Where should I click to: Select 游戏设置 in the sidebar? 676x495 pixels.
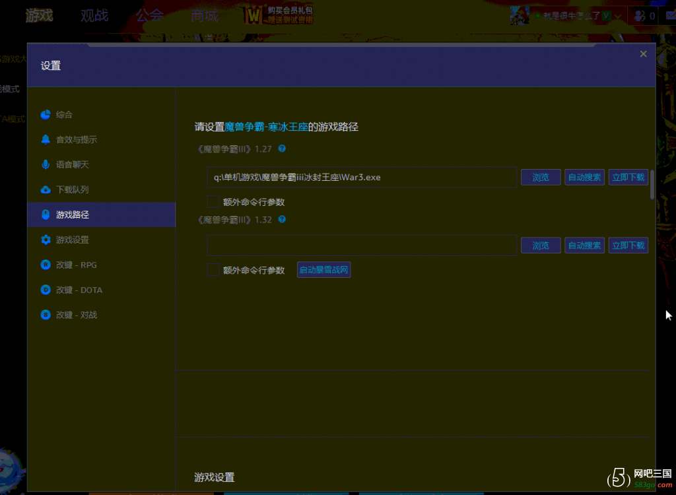[101, 240]
